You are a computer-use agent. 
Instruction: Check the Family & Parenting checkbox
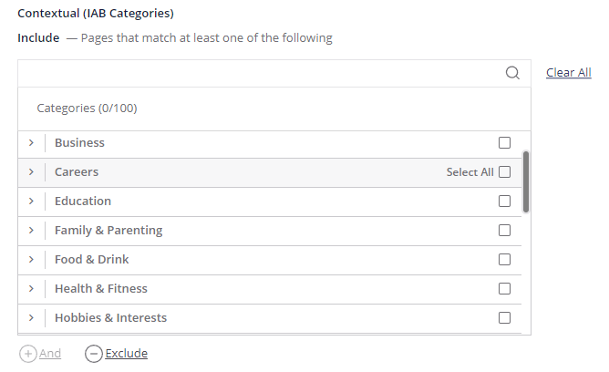coord(504,231)
